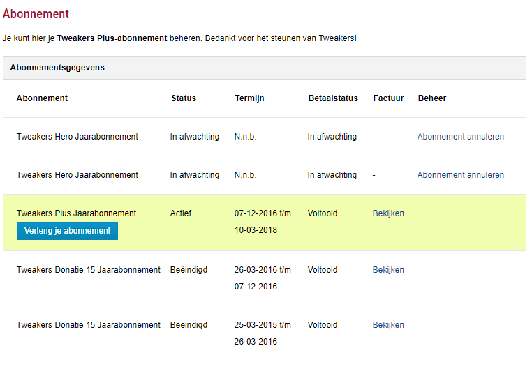Click the red 'Abonnement' page heading
This screenshot has height=369, width=532.
tap(36, 14)
